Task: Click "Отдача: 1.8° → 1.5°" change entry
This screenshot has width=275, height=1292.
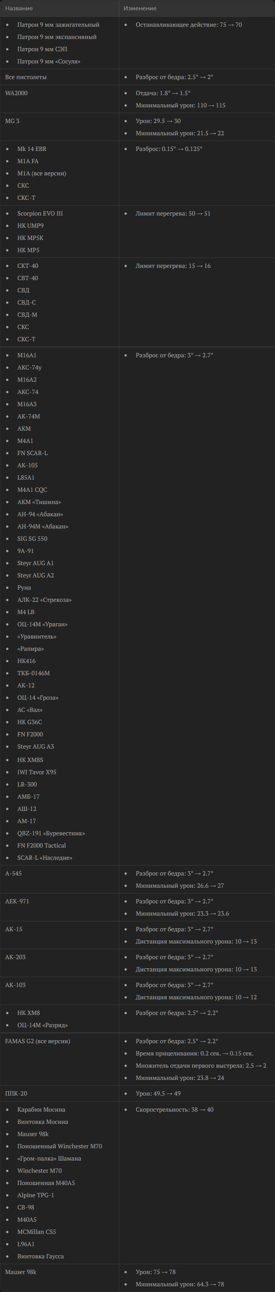Action: (163, 93)
